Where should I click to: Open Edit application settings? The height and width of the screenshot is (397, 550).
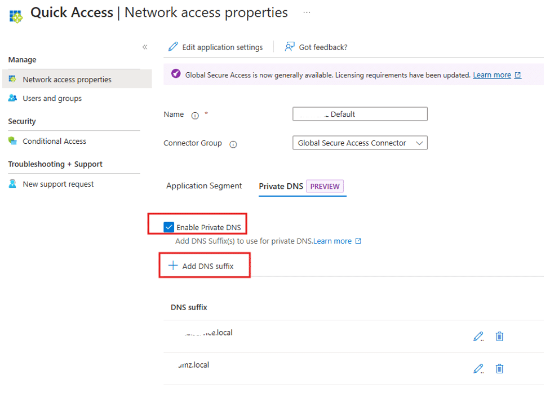pos(215,47)
